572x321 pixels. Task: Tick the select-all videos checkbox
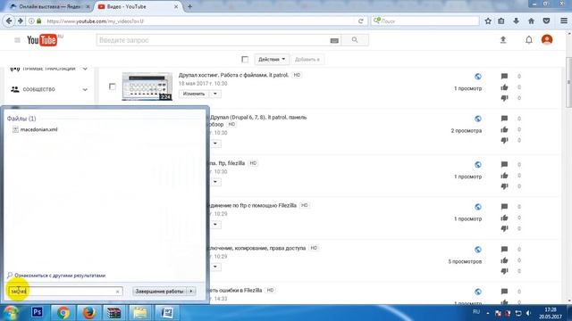click(245, 60)
